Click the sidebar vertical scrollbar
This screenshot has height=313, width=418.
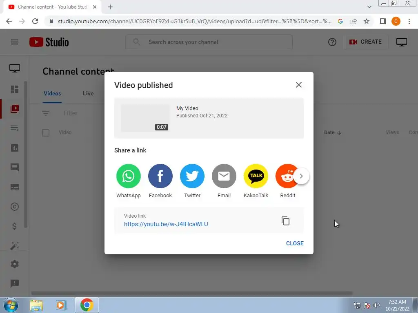pos(26,154)
